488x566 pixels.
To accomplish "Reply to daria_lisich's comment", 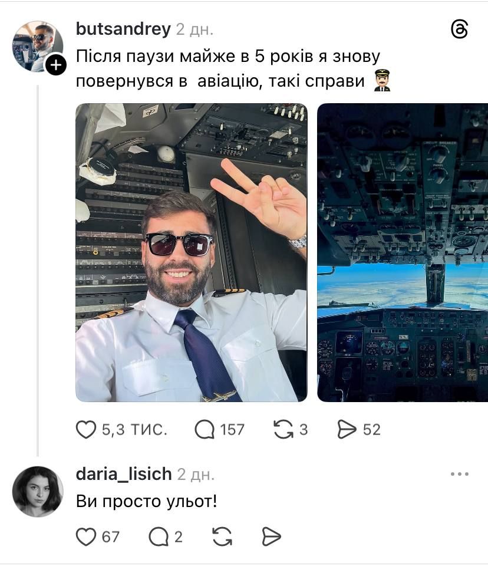I will point(159,537).
